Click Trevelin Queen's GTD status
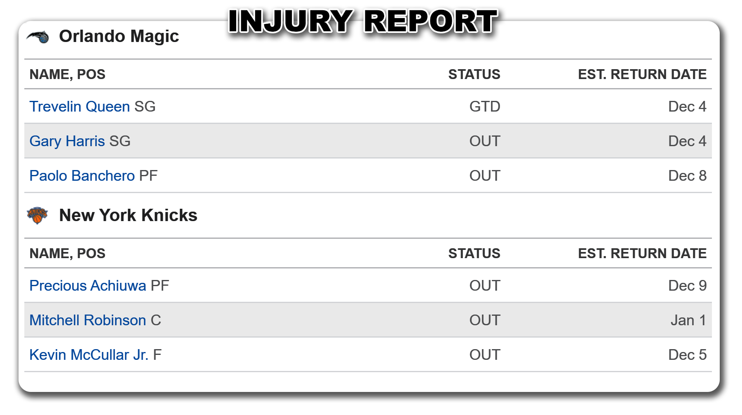Viewport: 742px width, 415px height. [x=485, y=107]
